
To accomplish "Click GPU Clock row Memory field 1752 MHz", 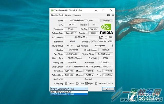I will point(89,71).
